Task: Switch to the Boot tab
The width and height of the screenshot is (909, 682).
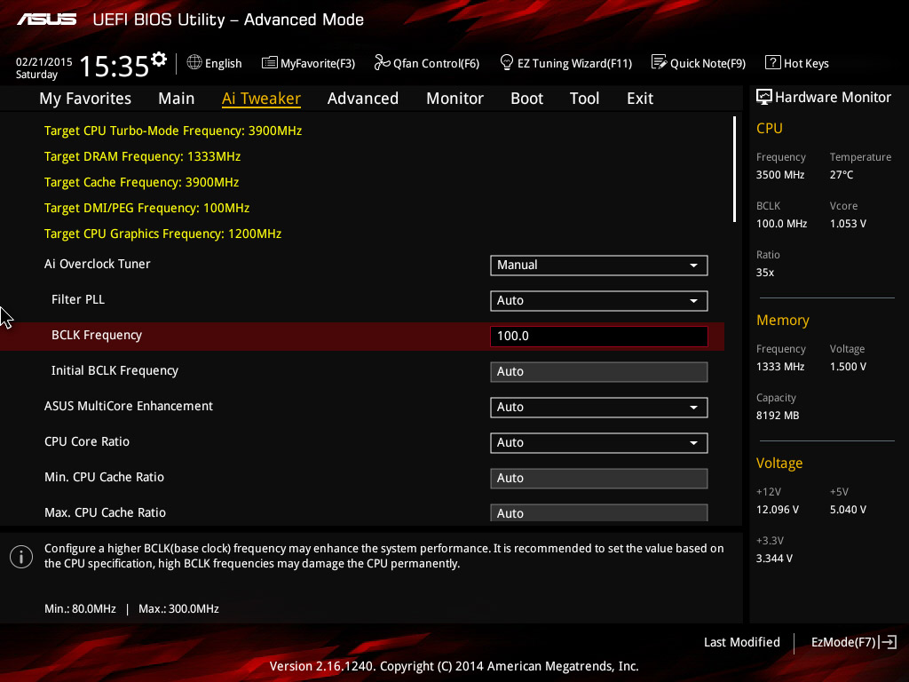Action: (527, 99)
